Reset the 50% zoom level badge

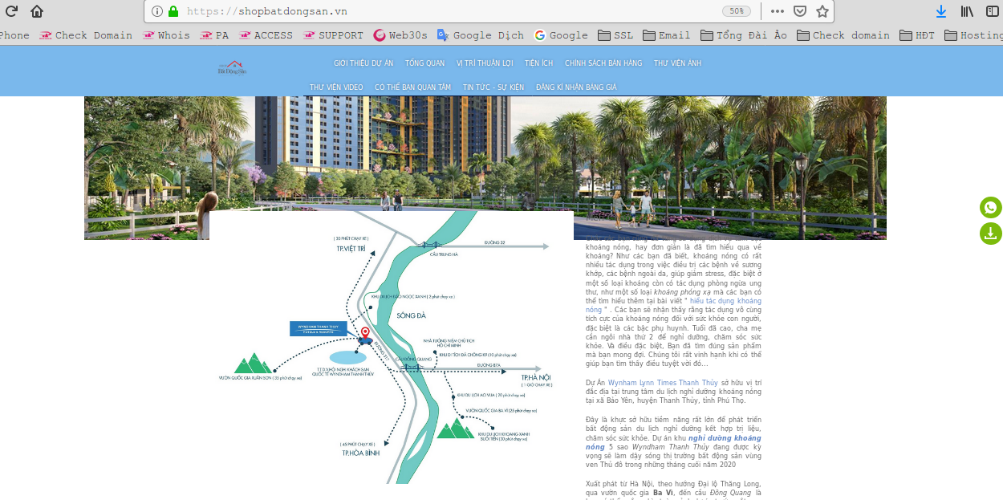coord(737,11)
